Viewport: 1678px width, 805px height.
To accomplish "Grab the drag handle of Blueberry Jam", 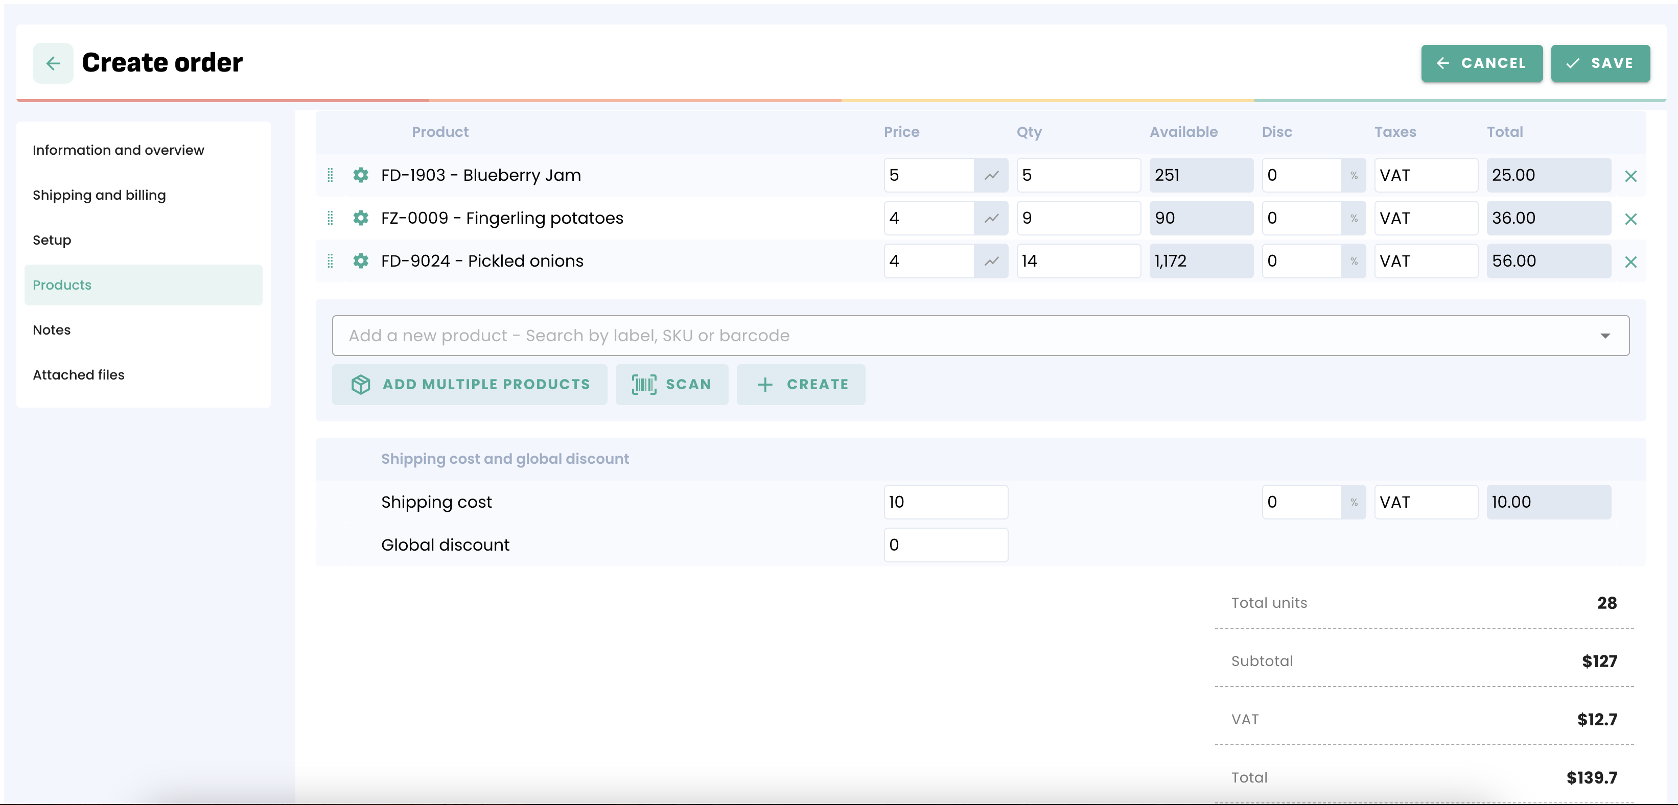I will (x=330, y=175).
